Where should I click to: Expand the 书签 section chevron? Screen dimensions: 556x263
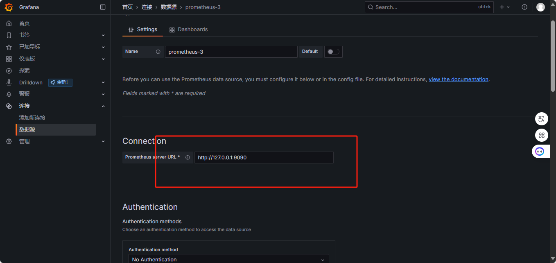click(103, 35)
